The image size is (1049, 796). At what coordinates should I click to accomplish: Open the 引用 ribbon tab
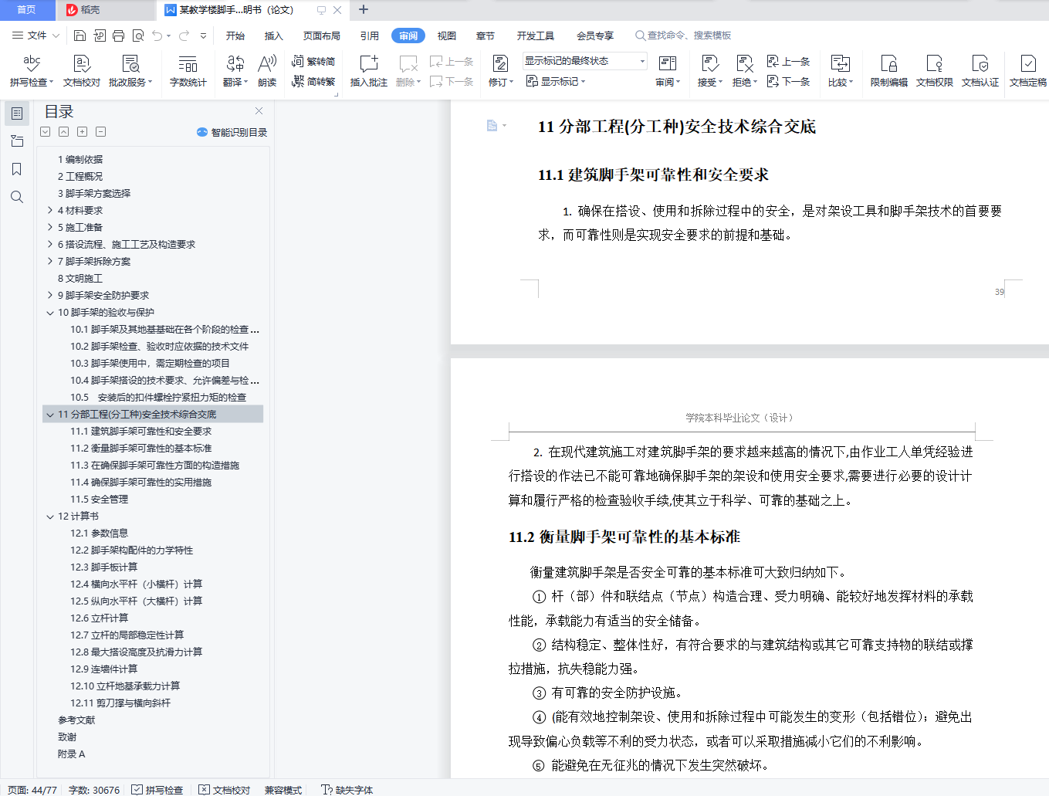click(x=370, y=36)
